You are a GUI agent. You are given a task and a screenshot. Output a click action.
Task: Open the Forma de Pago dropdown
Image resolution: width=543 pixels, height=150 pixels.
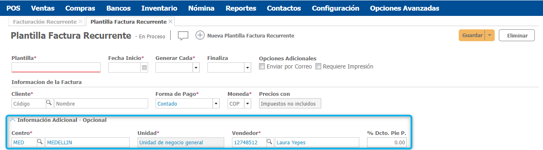tap(216, 104)
